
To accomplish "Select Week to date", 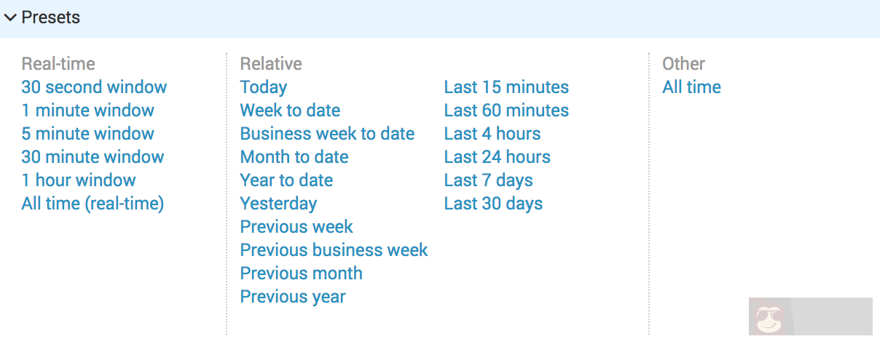I will [x=290, y=111].
